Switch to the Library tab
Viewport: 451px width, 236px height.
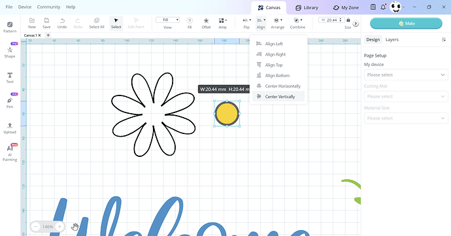click(307, 8)
